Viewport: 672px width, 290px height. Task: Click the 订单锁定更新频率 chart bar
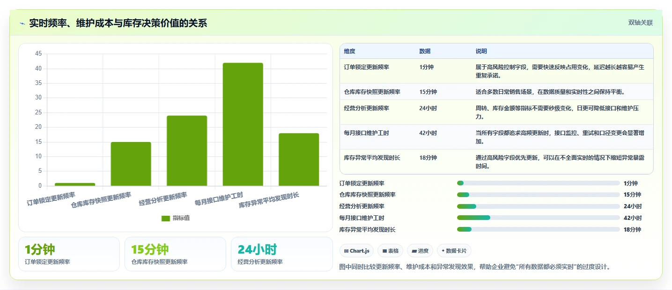coord(75,184)
